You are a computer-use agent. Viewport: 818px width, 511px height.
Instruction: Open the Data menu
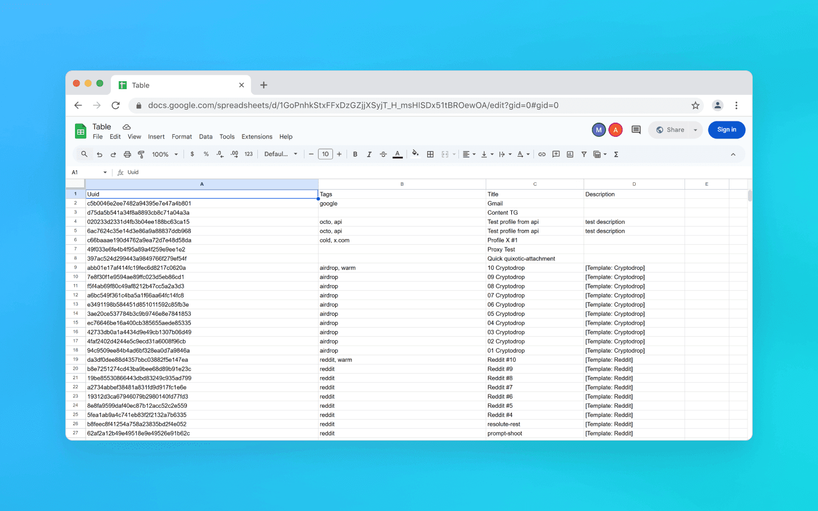click(206, 136)
